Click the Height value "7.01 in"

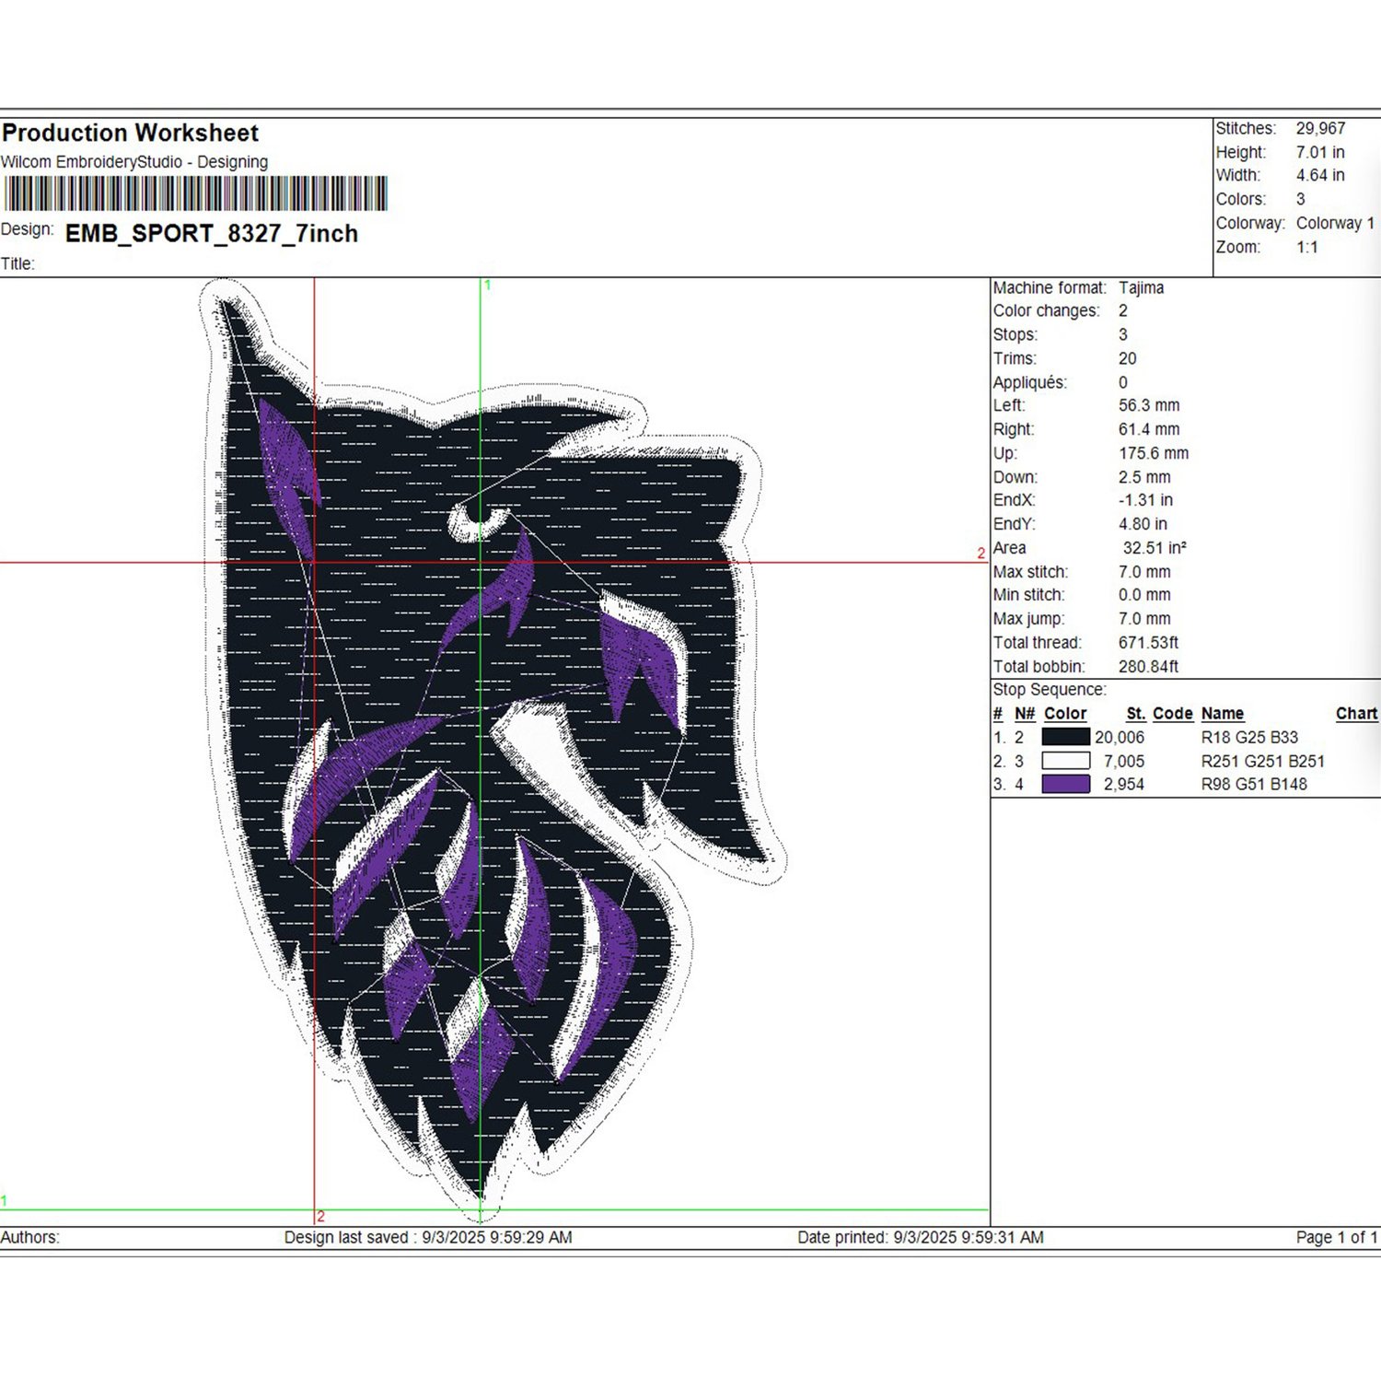click(1320, 152)
